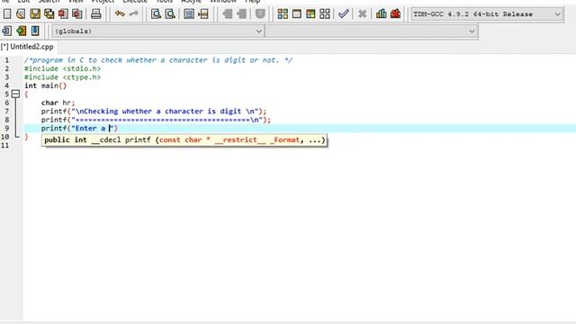
Task: Click line number 11 in the gutter
Action: click(4, 145)
